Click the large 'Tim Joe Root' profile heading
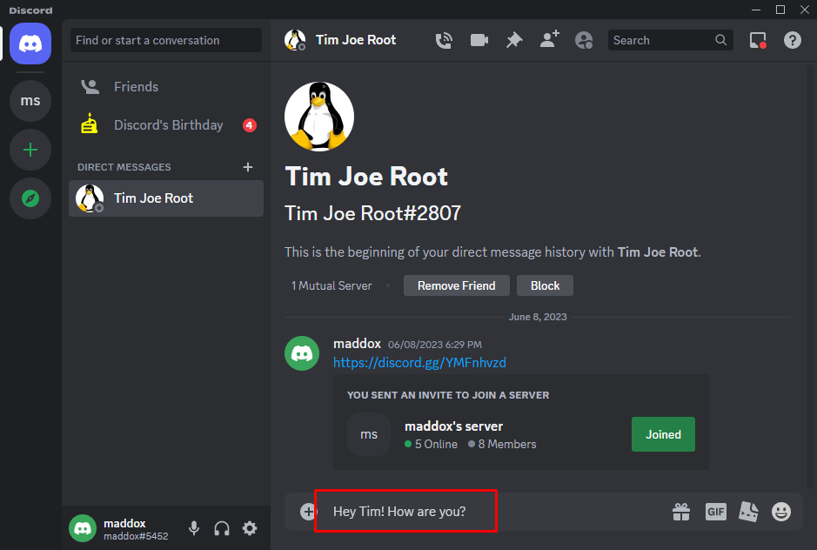This screenshot has height=550, width=817. pos(366,177)
